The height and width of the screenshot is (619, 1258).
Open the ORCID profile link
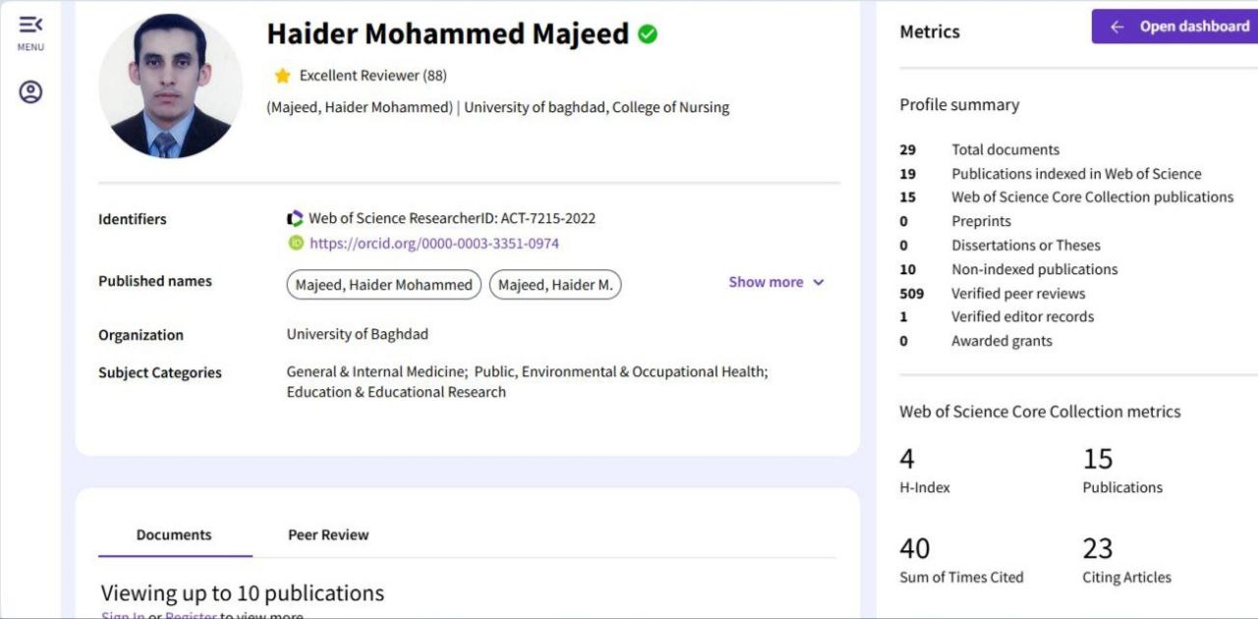[x=433, y=244]
